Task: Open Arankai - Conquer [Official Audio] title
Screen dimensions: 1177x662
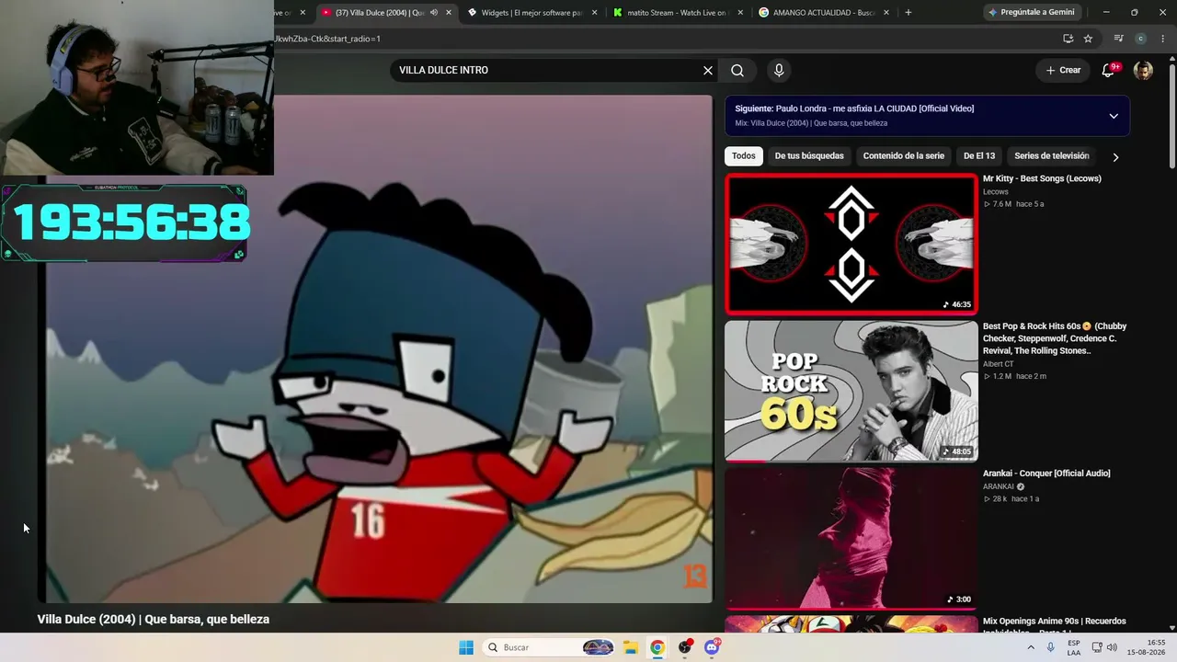Action: pyautogui.click(x=1046, y=474)
